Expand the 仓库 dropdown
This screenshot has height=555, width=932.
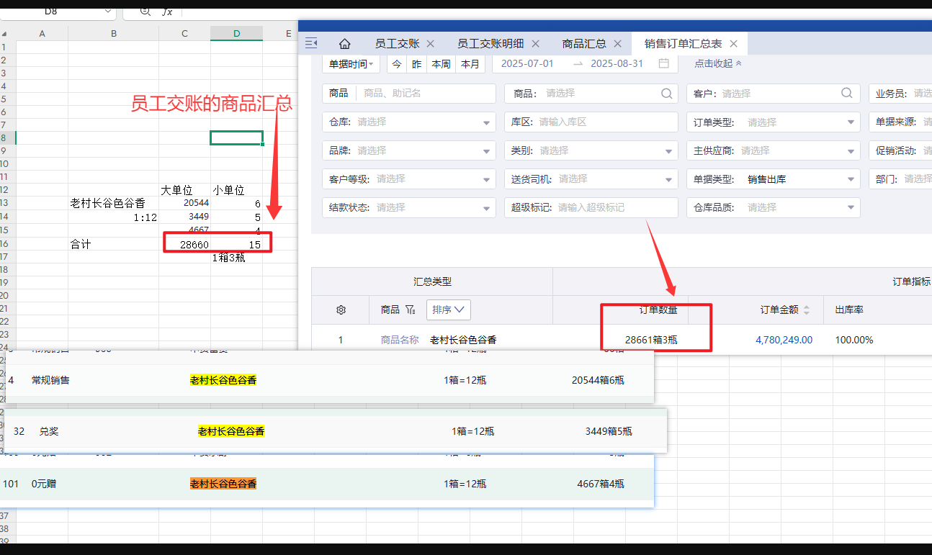pos(487,122)
